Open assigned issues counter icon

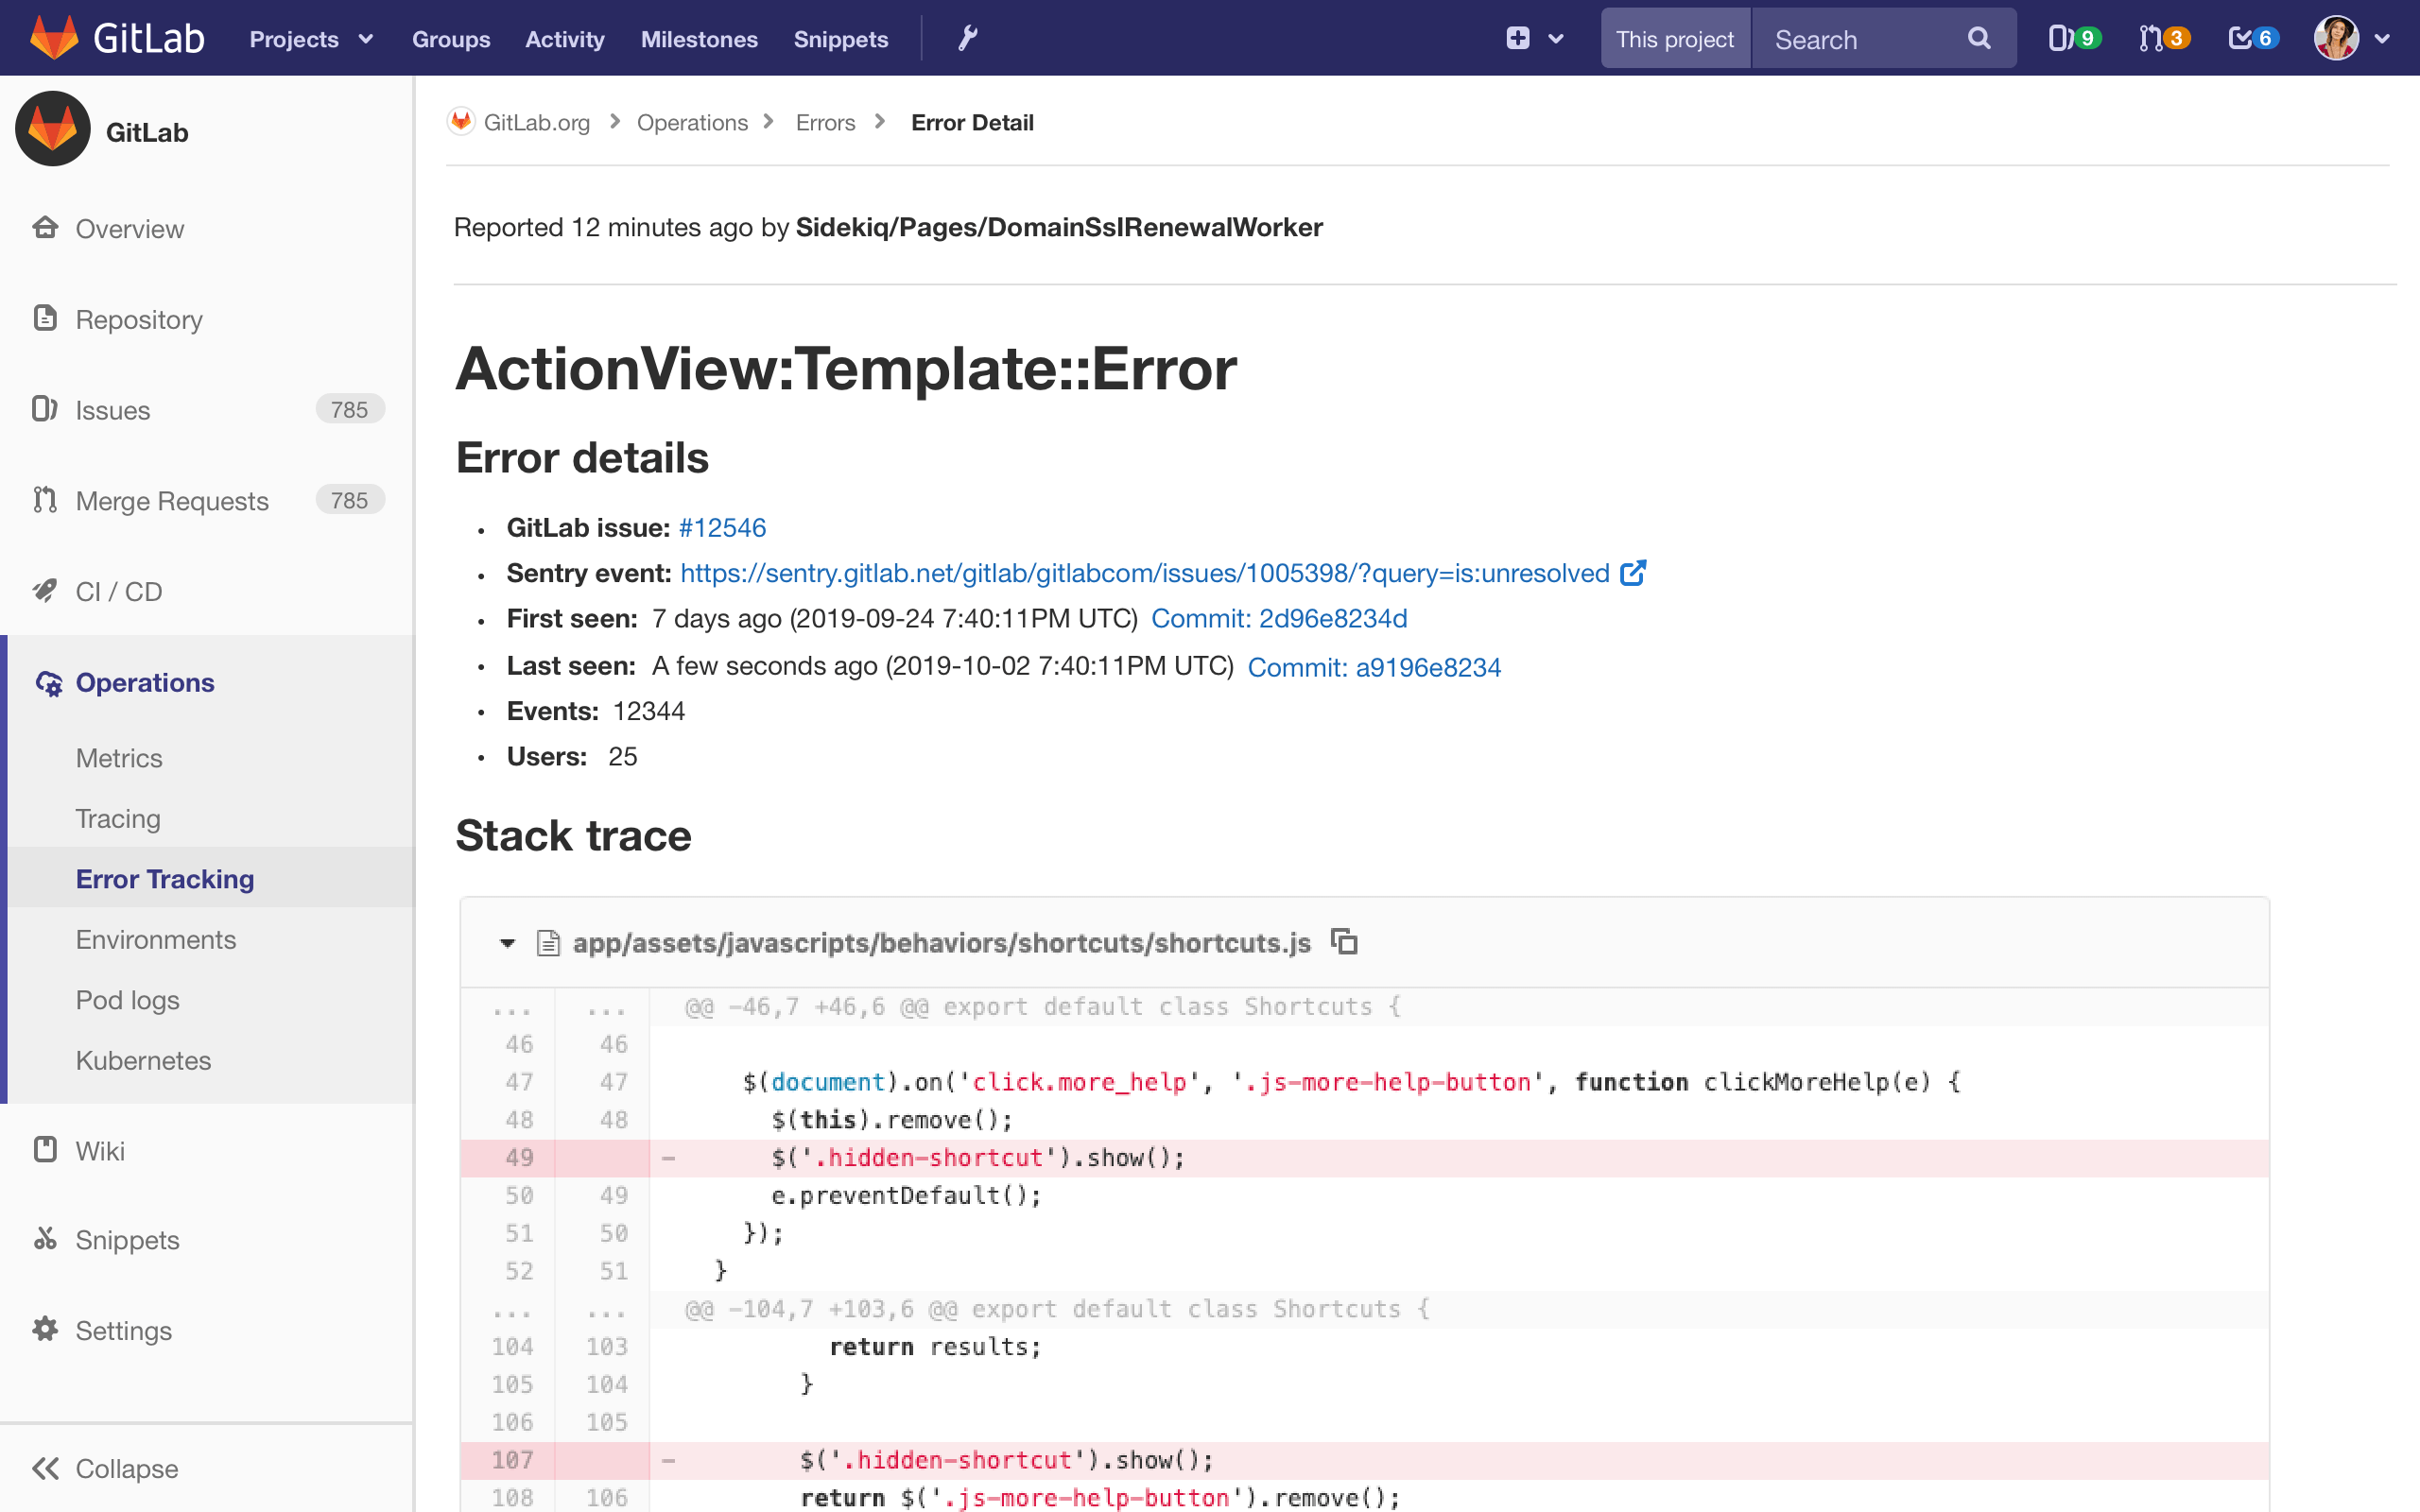click(2075, 38)
